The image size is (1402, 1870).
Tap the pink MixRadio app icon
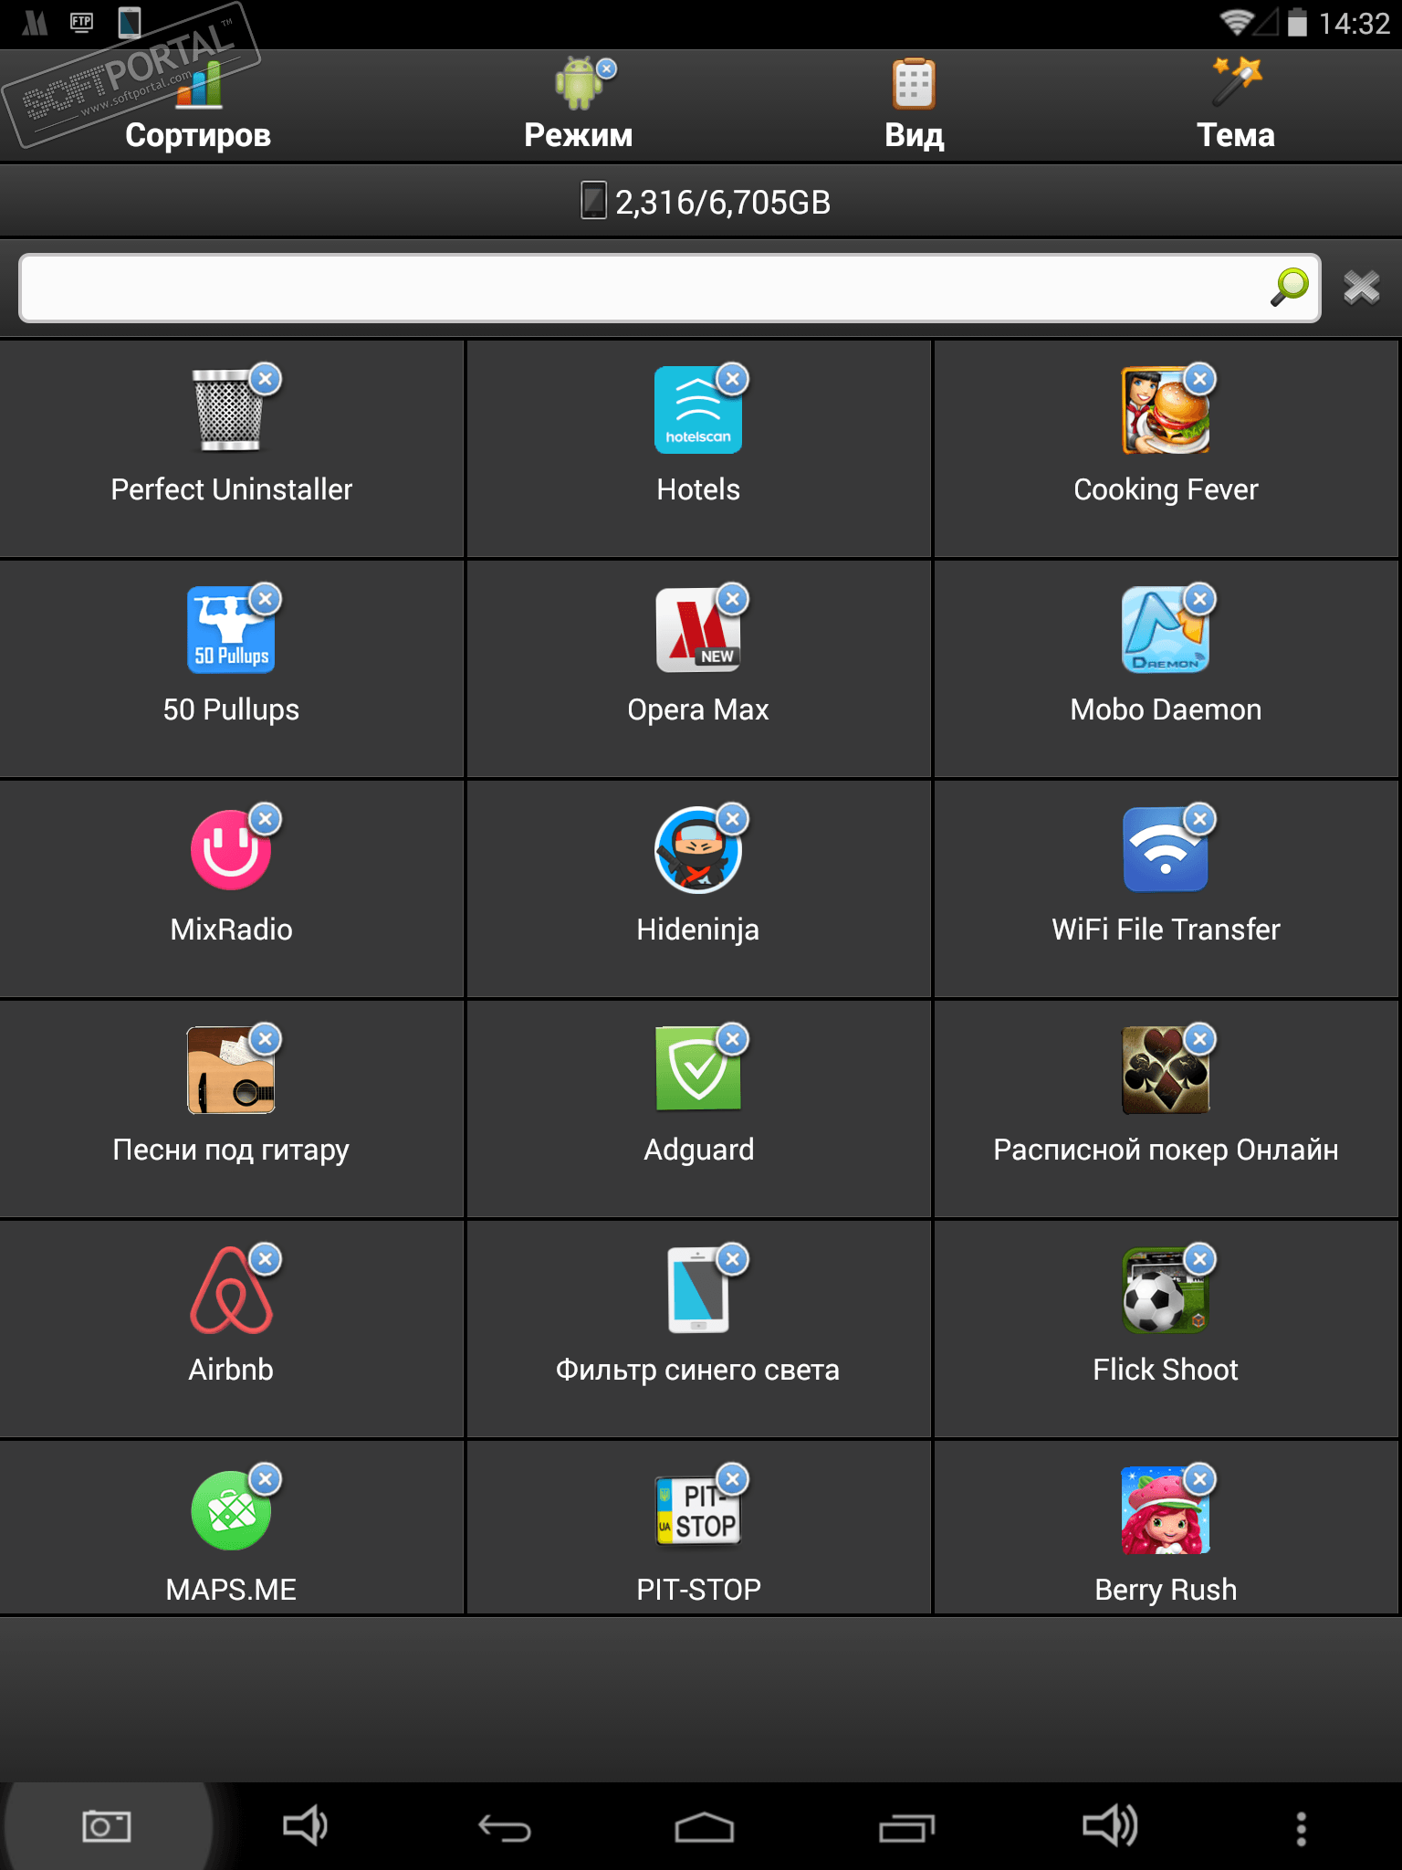[x=230, y=850]
